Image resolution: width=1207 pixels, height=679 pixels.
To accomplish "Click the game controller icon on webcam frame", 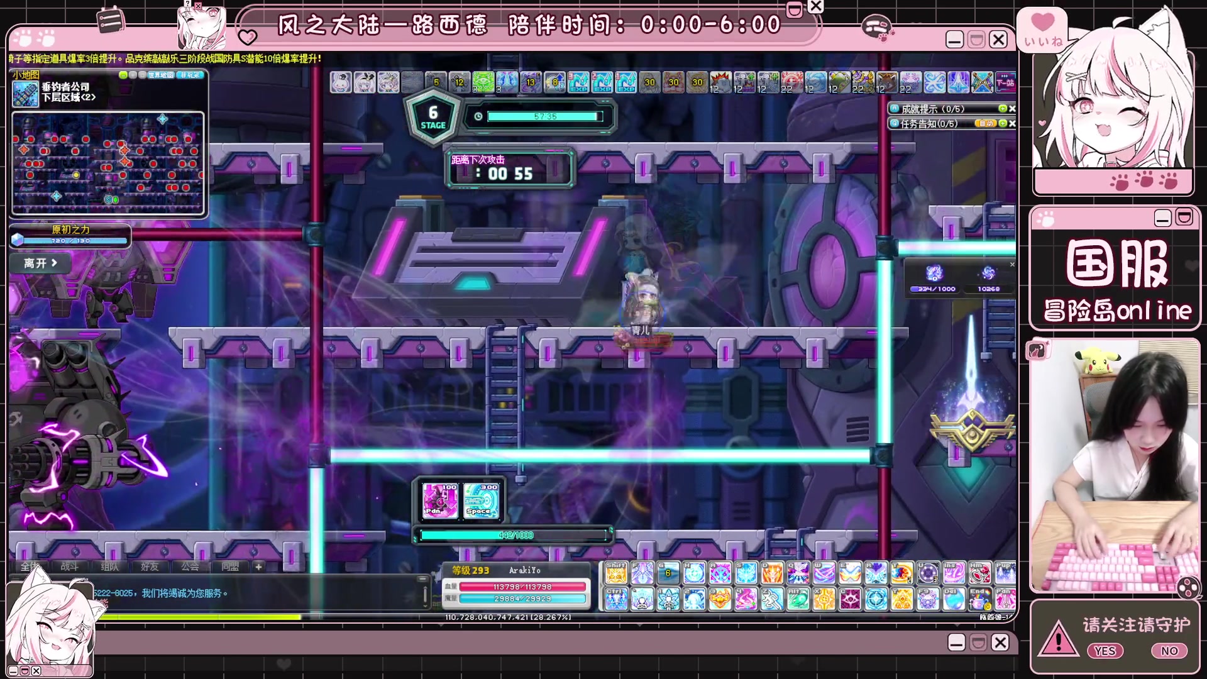I will (x=1188, y=588).
